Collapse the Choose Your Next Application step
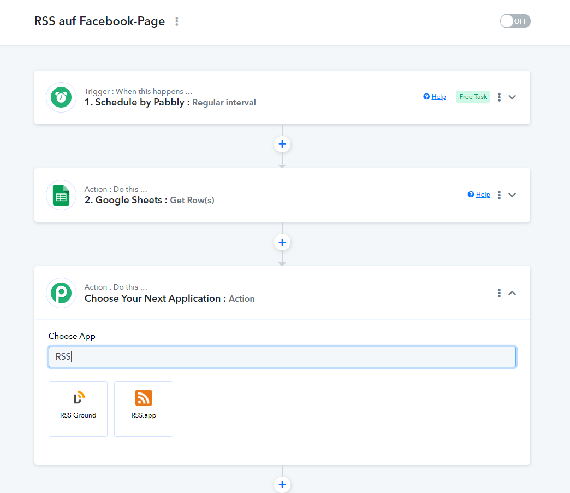 (x=512, y=293)
